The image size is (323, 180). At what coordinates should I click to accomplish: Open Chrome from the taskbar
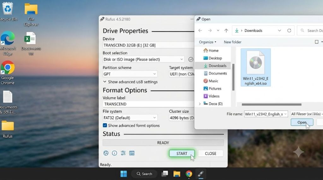(x=189, y=174)
